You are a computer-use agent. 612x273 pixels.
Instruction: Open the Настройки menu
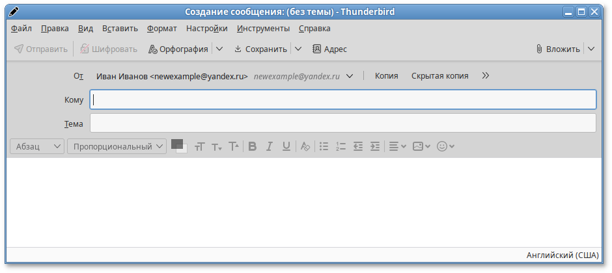(x=207, y=29)
